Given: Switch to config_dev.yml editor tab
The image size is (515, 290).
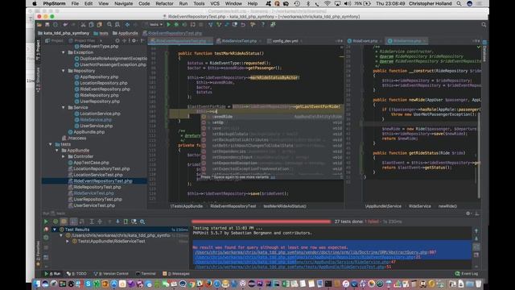Looking at the screenshot, I should pos(285,41).
